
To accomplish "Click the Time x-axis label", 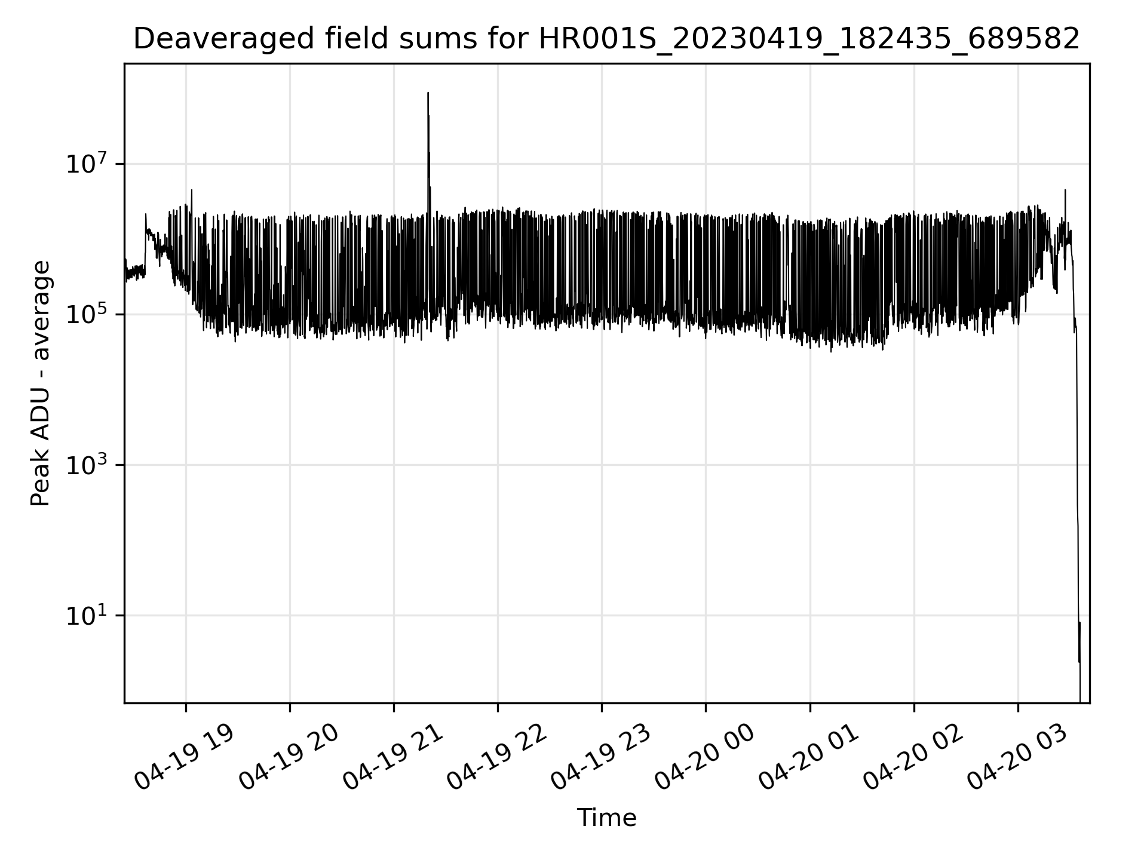I will [606, 818].
